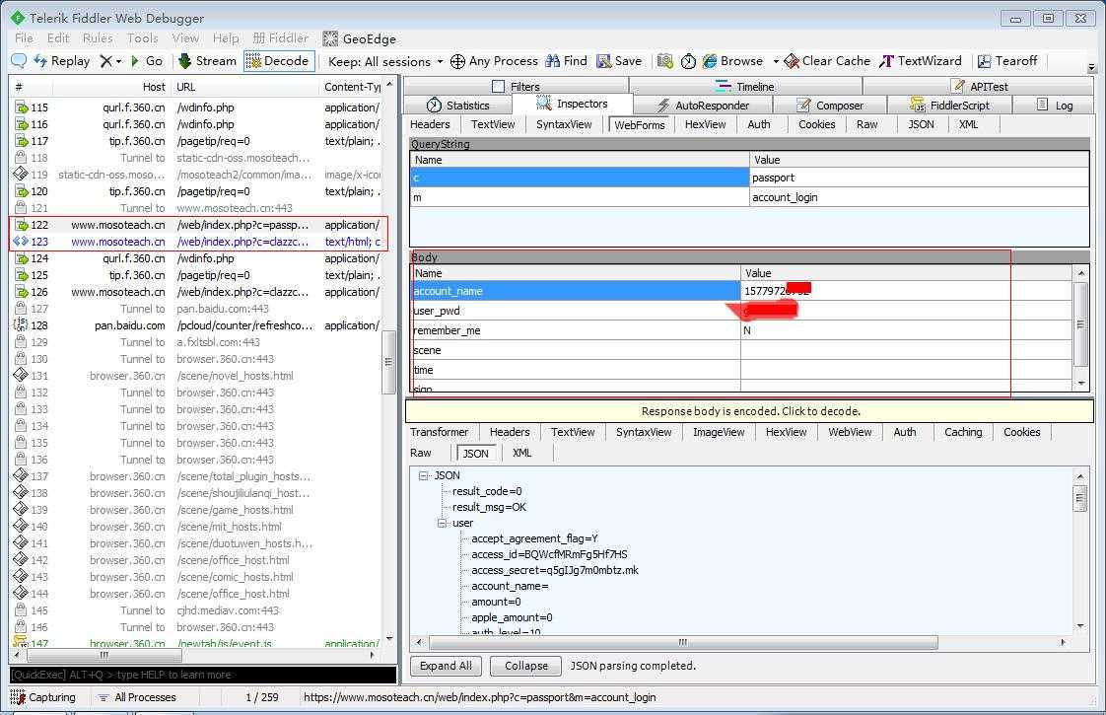Viewport: 1106px width, 715px height.
Task: Click the icon of session 137 row
Action: (x=21, y=476)
